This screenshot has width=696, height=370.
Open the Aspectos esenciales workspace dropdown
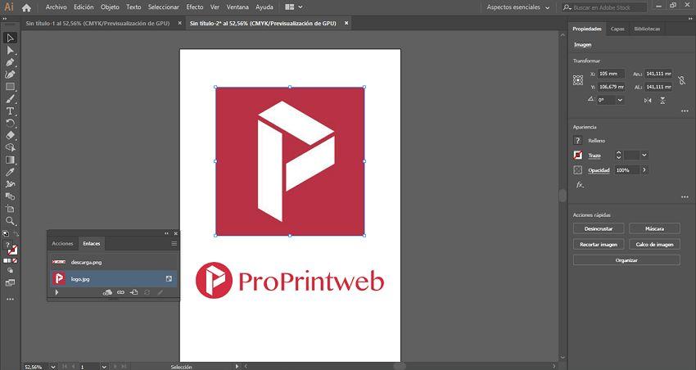pyautogui.click(x=518, y=7)
